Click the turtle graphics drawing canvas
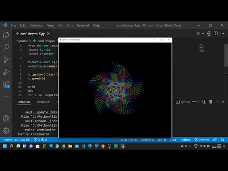Viewport: 228px width, 171px height. (115, 90)
